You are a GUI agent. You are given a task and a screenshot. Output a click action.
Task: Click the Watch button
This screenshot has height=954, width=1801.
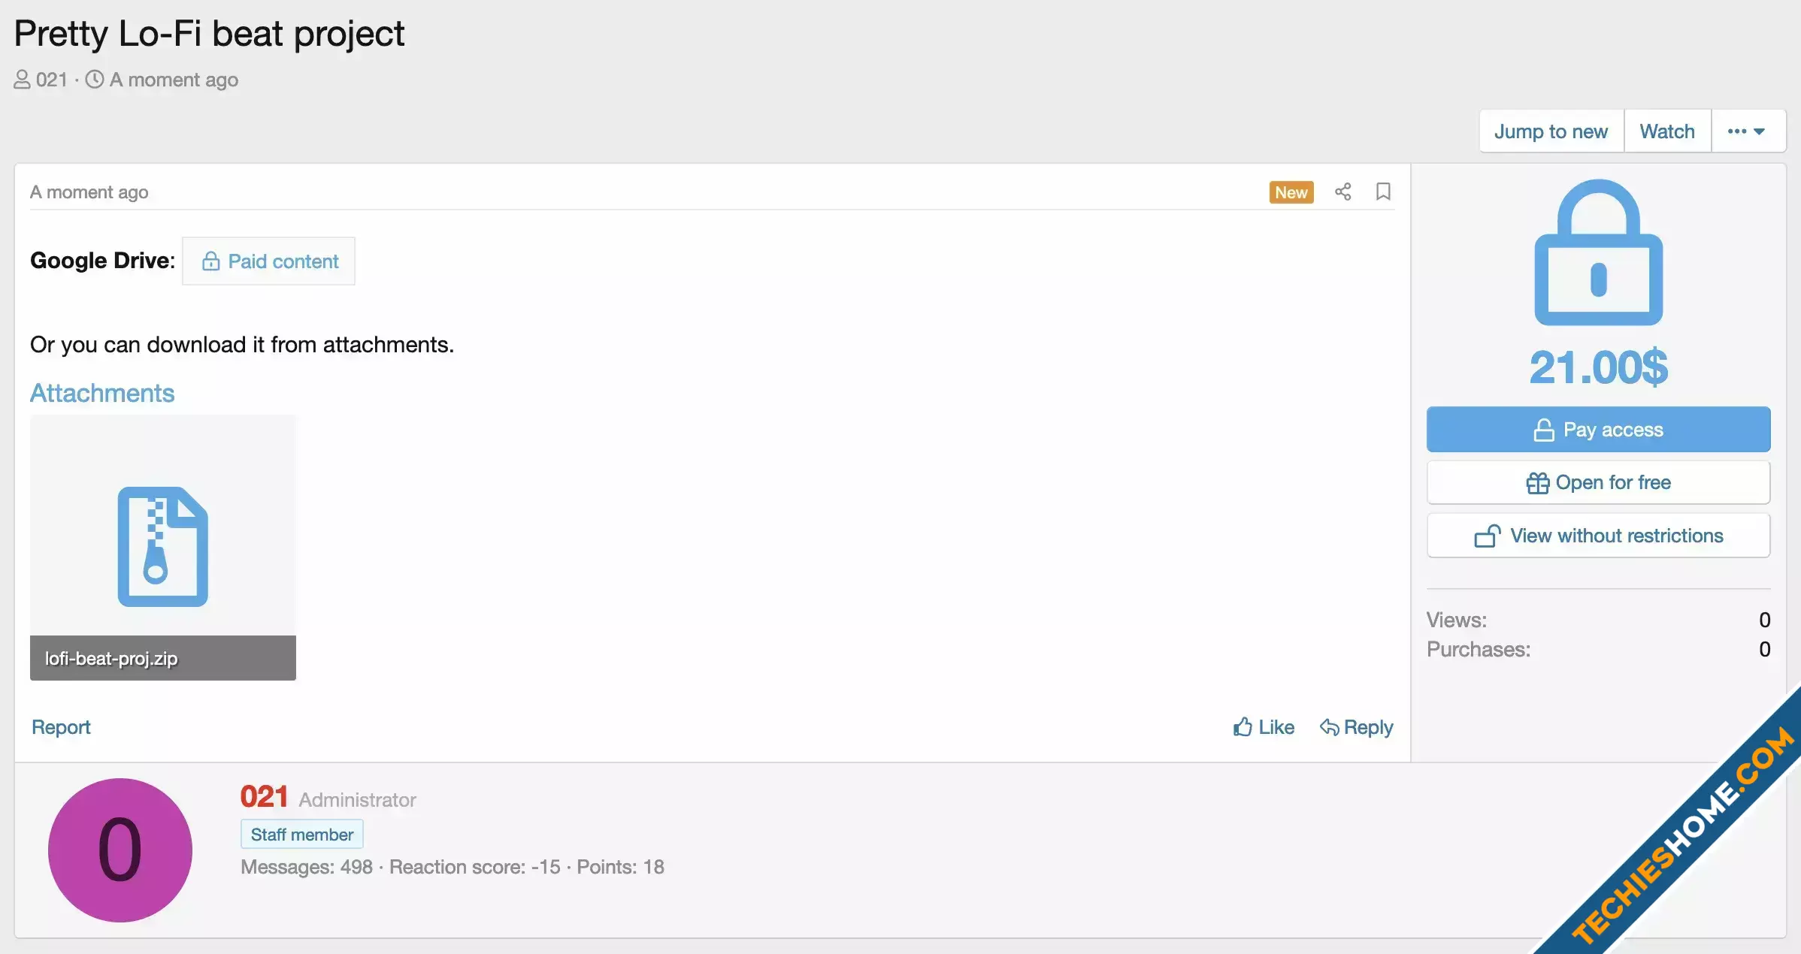[1667, 131]
